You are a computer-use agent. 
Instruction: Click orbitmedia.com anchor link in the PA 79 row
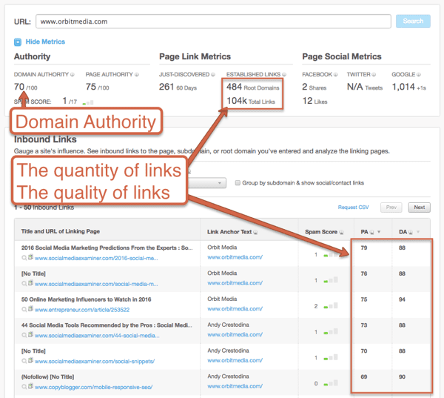[235, 257]
